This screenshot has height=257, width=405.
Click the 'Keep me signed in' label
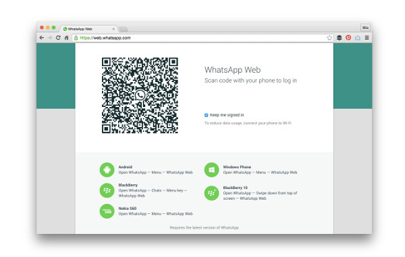click(227, 115)
